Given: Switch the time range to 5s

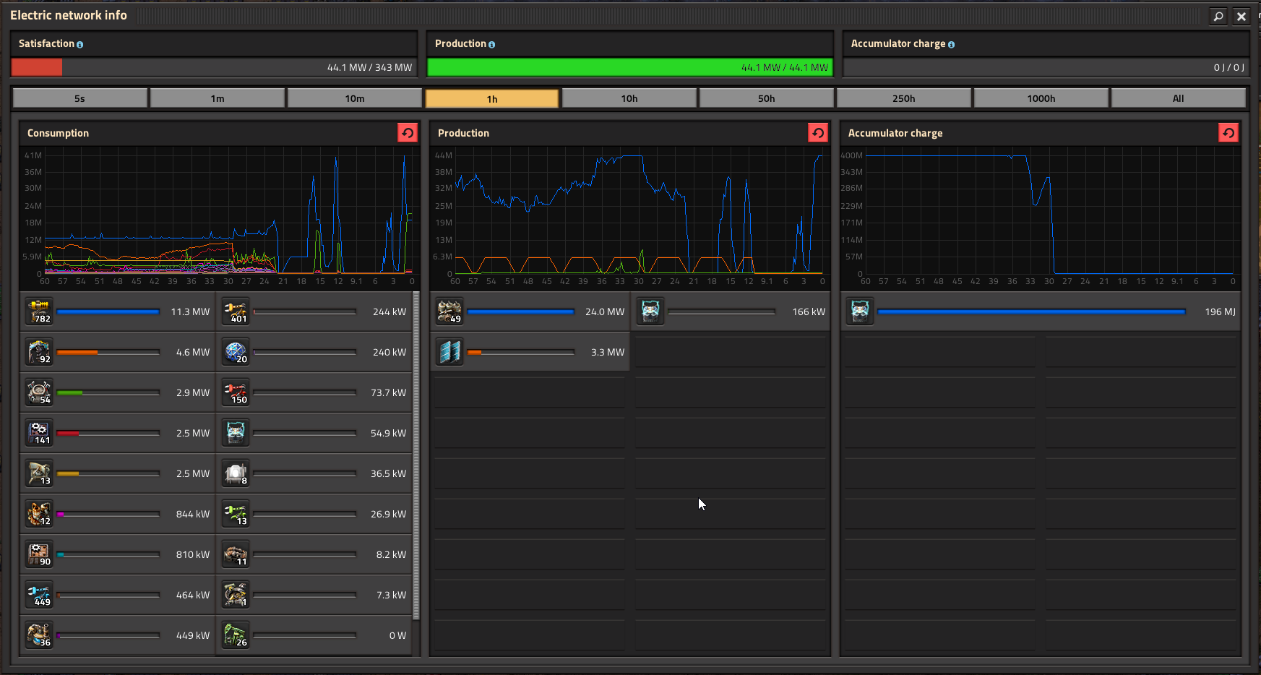Looking at the screenshot, I should pos(79,98).
